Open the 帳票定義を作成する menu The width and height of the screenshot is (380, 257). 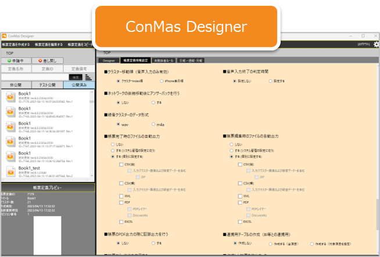[x=16, y=44]
